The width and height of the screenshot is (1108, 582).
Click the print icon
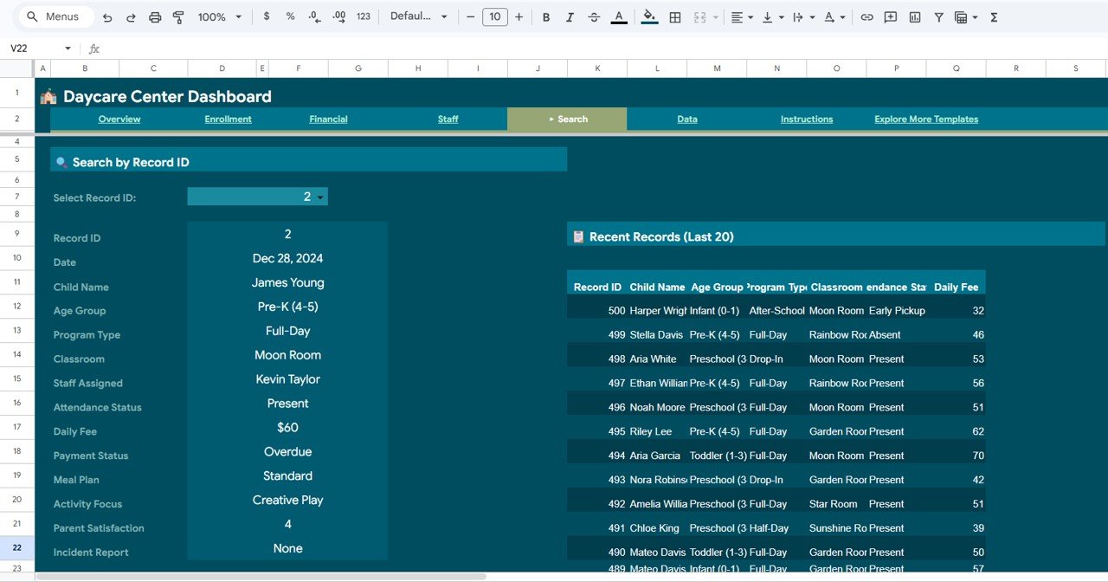[x=155, y=17]
